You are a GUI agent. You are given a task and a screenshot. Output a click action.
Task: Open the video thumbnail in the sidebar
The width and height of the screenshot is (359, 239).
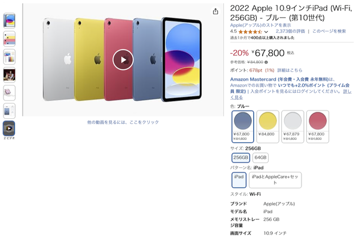[x=9, y=128]
